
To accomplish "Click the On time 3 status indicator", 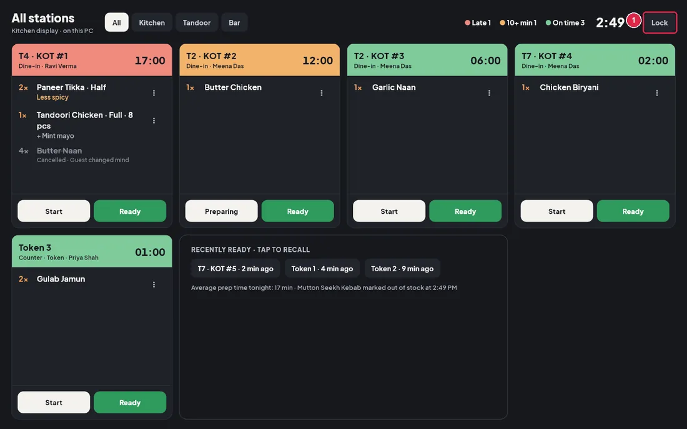I will click(x=565, y=22).
